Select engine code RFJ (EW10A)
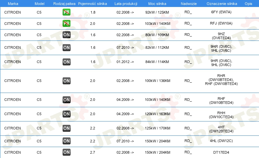This screenshot has width=259, height=158. (x=221, y=23)
